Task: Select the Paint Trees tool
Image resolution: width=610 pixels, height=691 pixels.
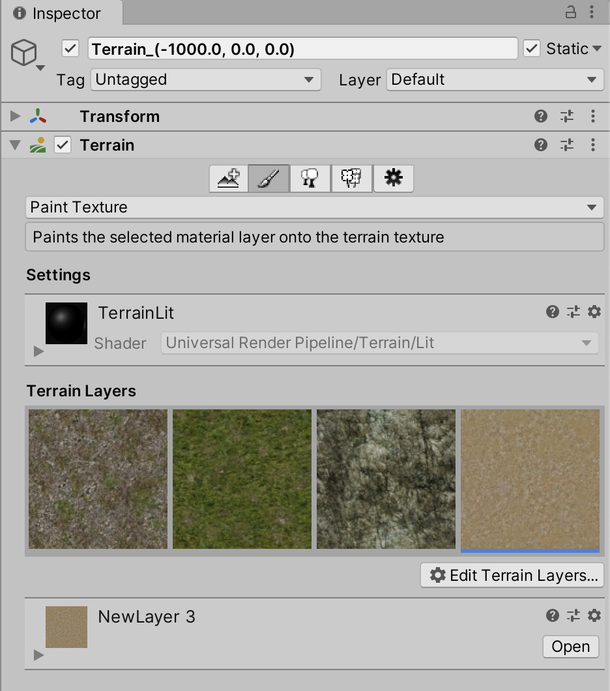Action: tap(310, 178)
